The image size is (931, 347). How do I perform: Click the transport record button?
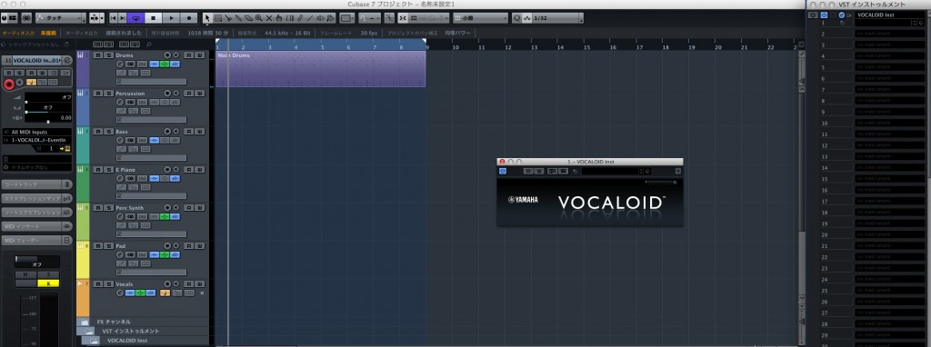[x=189, y=18]
